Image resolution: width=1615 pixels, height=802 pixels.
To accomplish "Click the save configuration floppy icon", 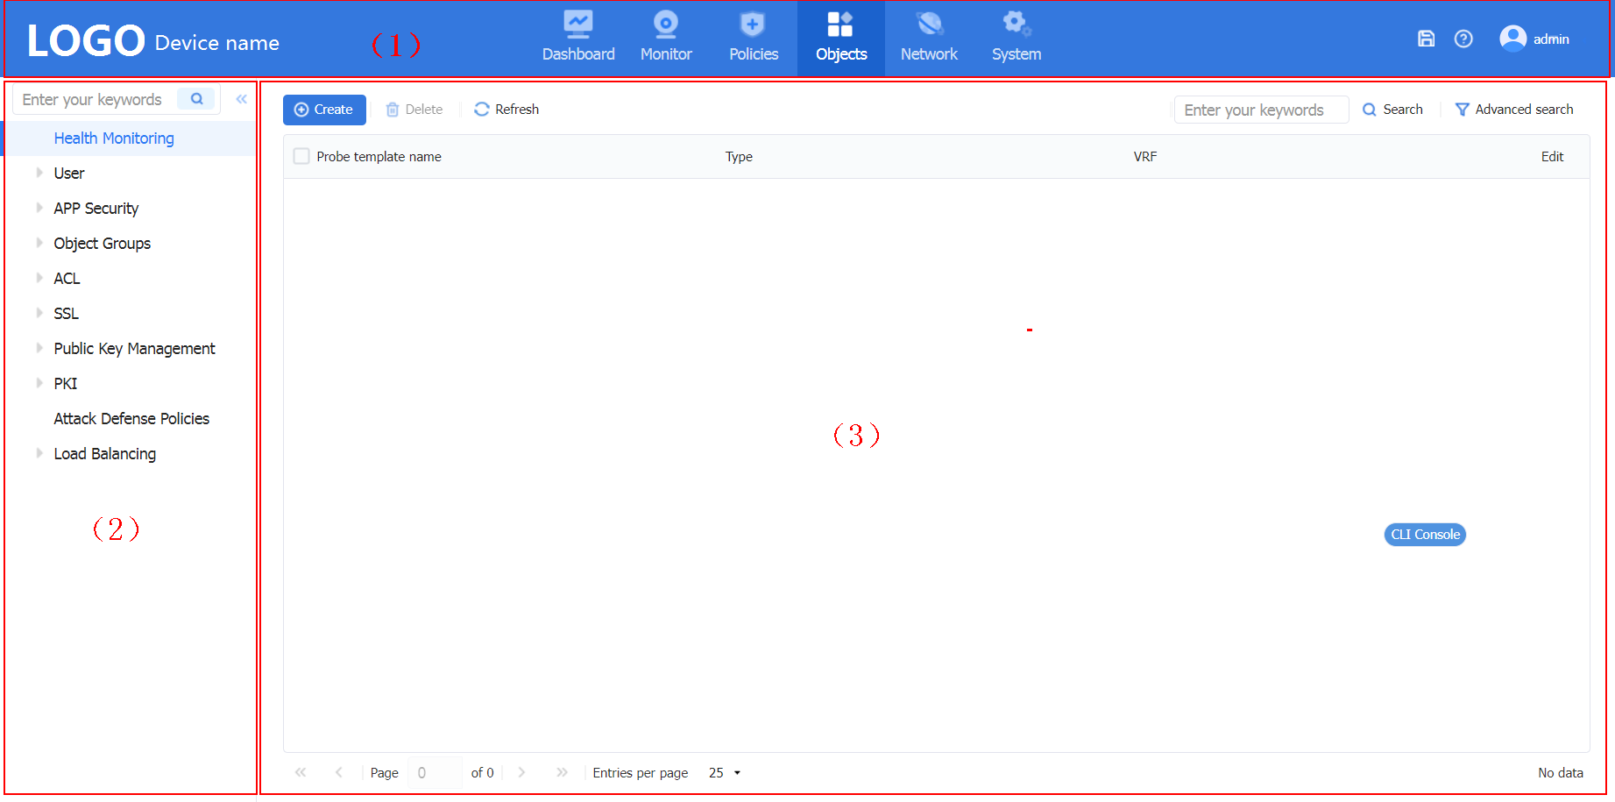I will 1426,39.
